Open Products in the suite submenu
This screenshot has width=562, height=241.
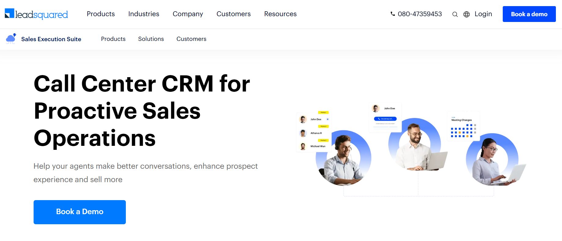pyautogui.click(x=113, y=39)
